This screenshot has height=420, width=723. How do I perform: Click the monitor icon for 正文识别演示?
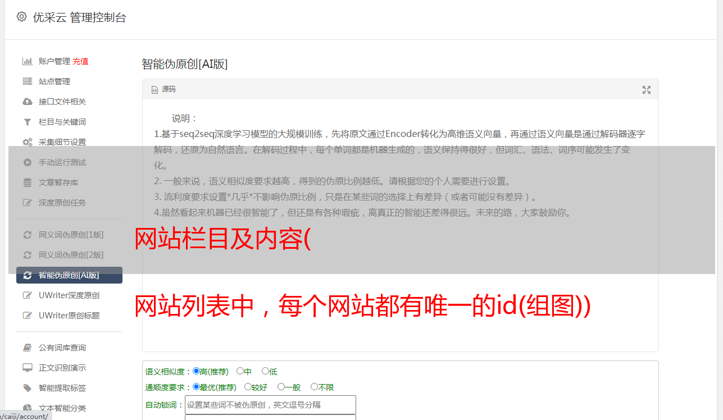click(27, 368)
